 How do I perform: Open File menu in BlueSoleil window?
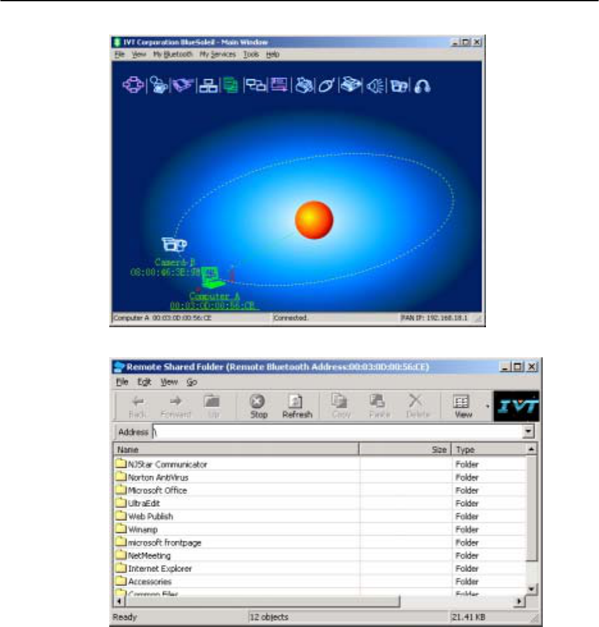point(120,54)
